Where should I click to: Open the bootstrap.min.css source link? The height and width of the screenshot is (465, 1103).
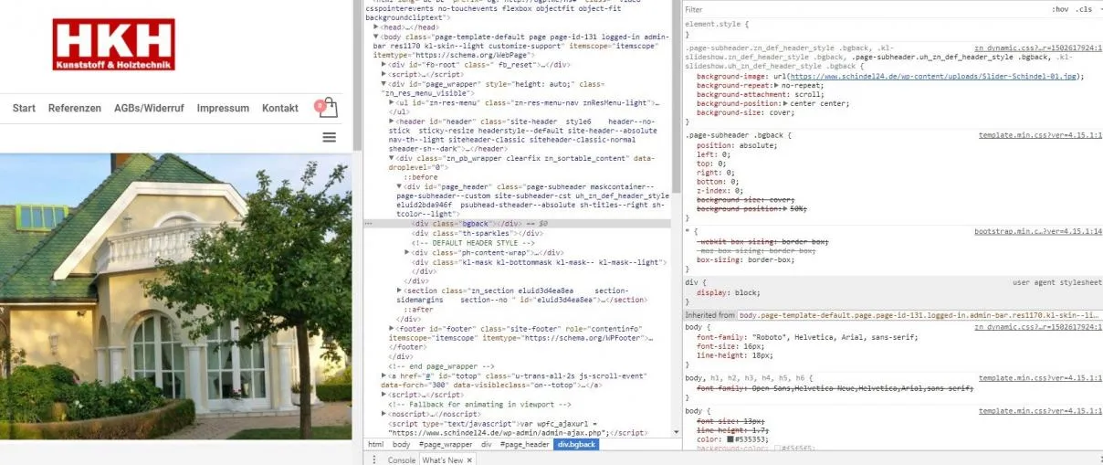pyautogui.click(x=1038, y=232)
